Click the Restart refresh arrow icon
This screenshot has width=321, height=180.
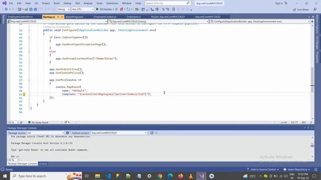(x=128, y=9)
